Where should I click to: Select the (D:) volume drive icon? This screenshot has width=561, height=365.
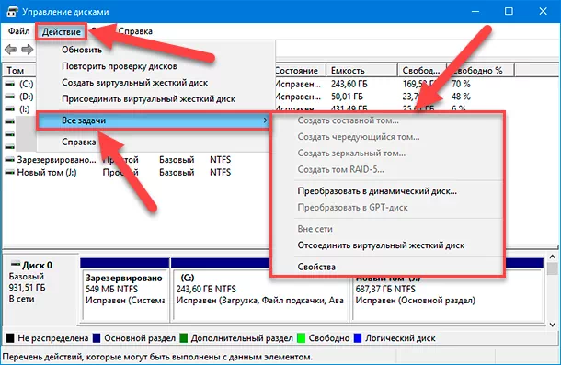(10, 97)
